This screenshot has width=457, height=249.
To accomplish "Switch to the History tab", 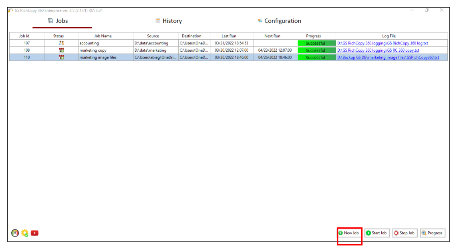I will (169, 21).
